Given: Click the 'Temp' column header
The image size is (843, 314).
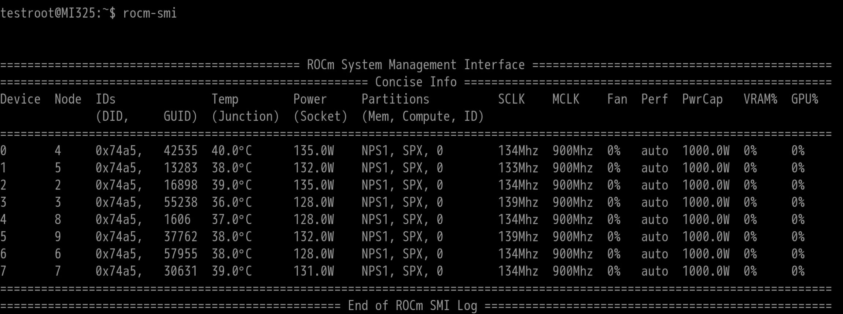Looking at the screenshot, I should pyautogui.click(x=225, y=100).
